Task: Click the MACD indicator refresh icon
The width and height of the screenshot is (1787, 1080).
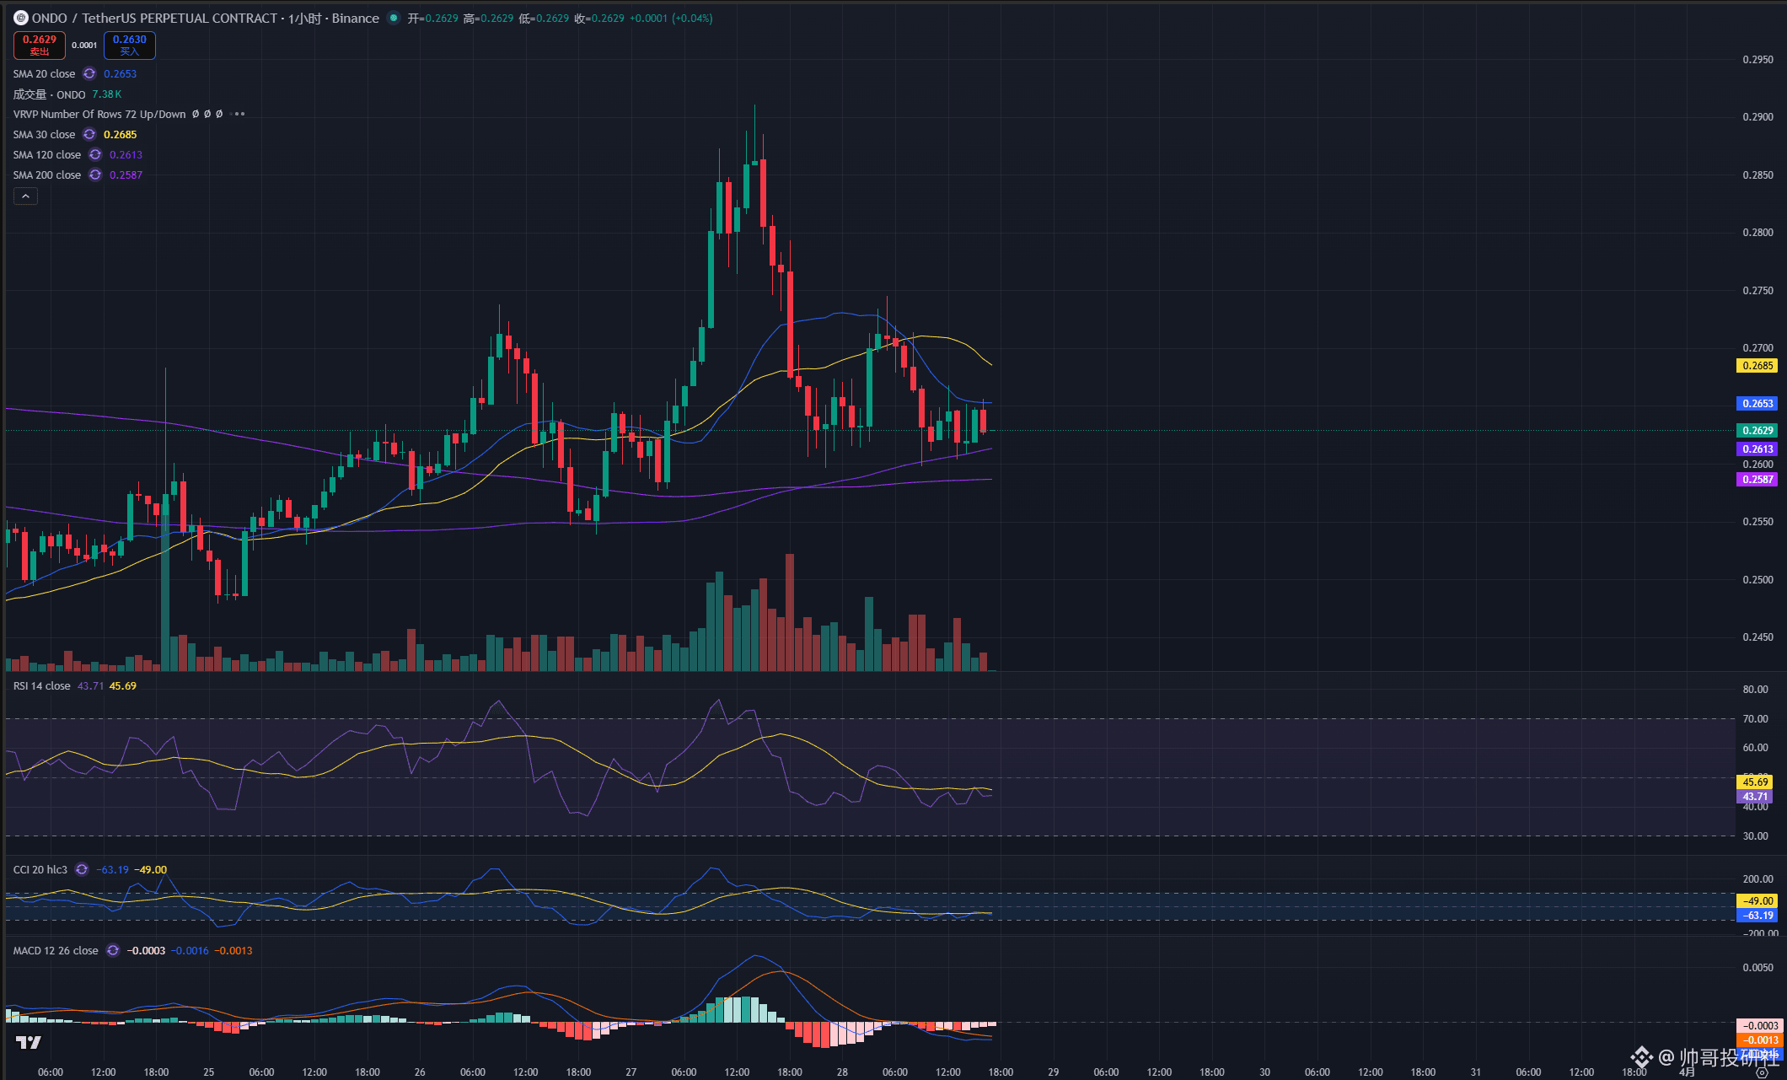Action: (x=113, y=950)
